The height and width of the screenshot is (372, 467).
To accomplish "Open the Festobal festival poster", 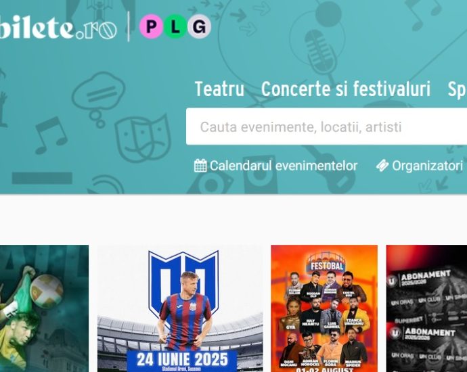I will pos(324,308).
